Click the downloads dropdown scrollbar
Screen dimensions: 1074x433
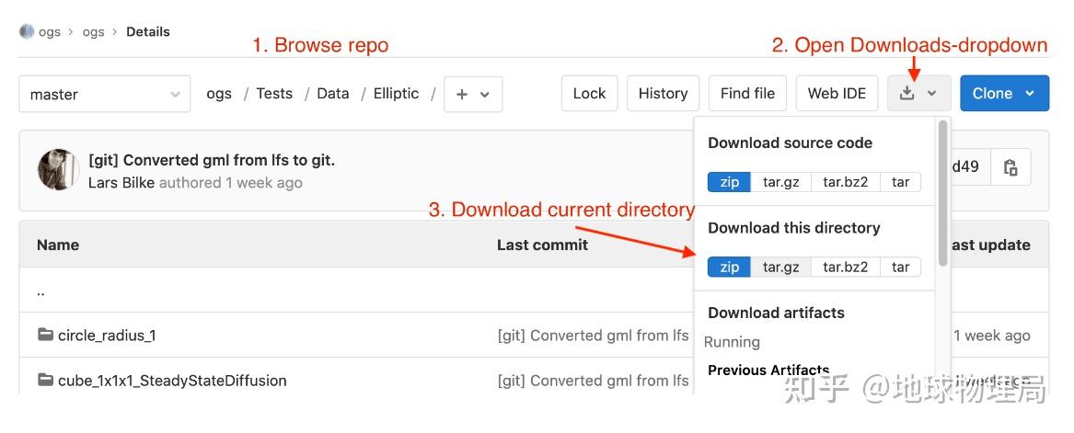942,193
